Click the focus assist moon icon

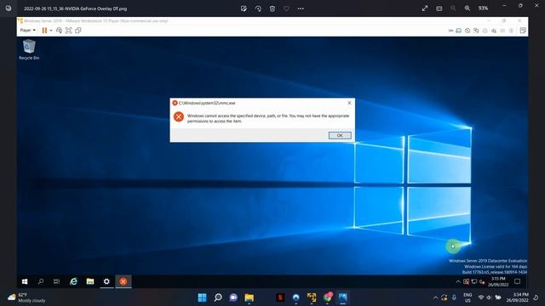536,297
